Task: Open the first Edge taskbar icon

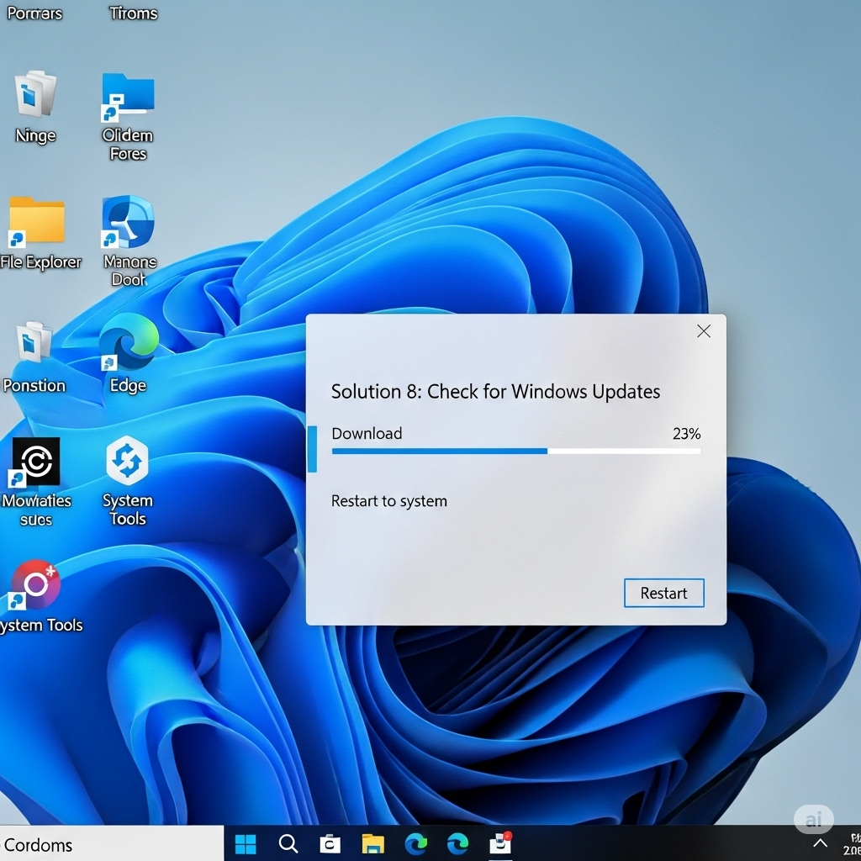Action: pos(415,843)
